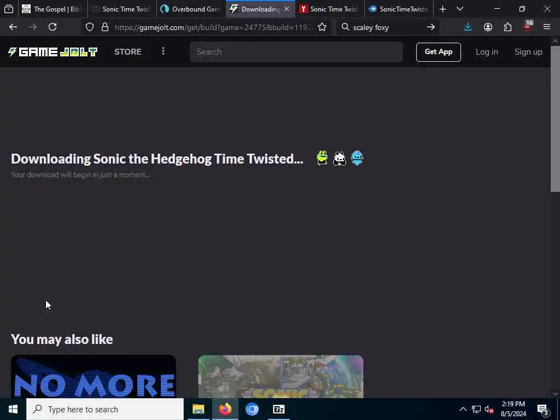Open muted volume tray icon
Screen dimensions: 560x420
click(x=489, y=409)
